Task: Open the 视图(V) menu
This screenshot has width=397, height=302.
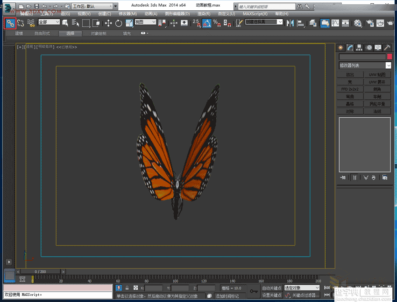Action: point(84,14)
